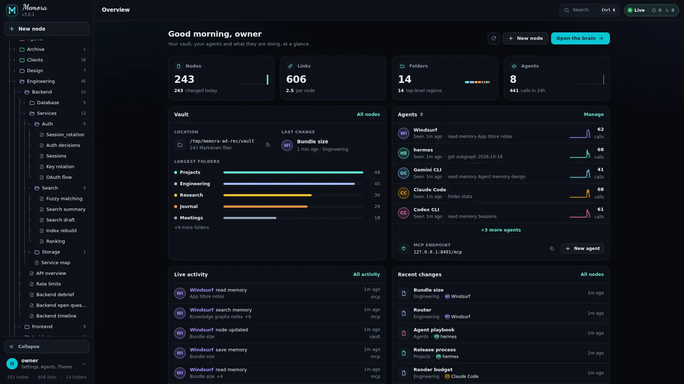Screen dimensions: 684x384
Task: Open All nodes link in Vault card
Action: click(x=369, y=114)
